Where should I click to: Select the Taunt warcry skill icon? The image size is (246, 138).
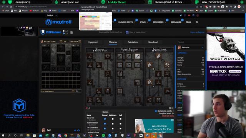tap(90, 65)
